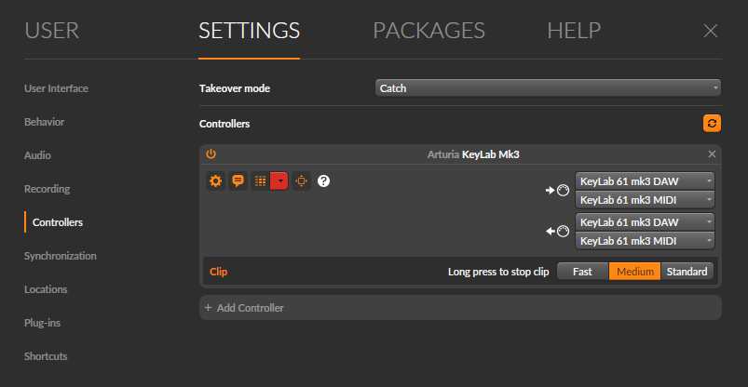The height and width of the screenshot is (387, 748).
Task: Click the MIDI output port arrow icon
Action: (x=557, y=232)
